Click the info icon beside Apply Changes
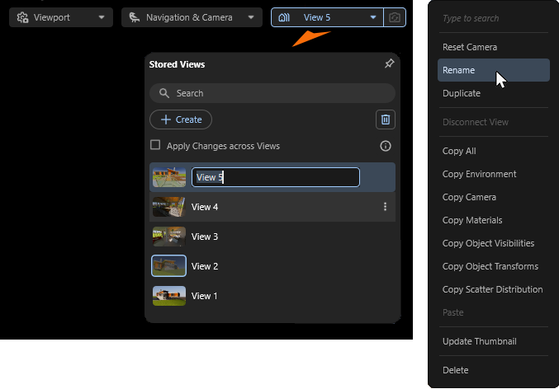Viewport: 559px width, 389px height. click(x=386, y=146)
